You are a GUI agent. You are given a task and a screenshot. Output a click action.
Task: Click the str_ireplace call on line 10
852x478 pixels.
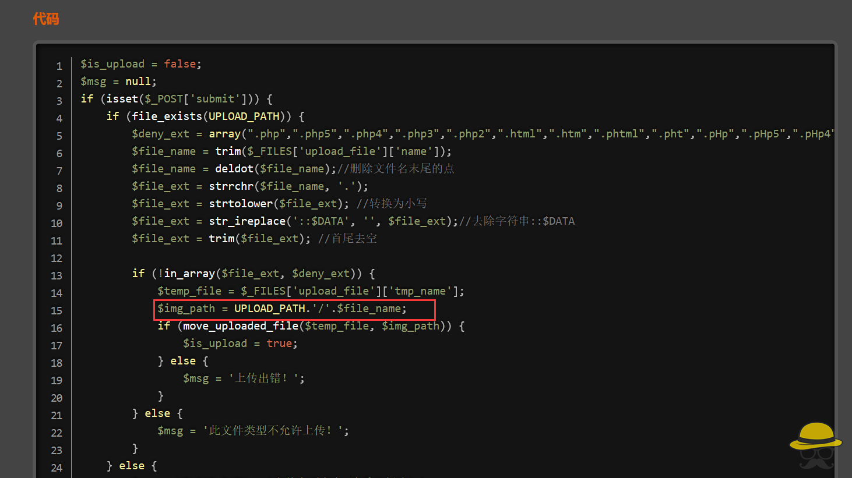pyautogui.click(x=247, y=221)
